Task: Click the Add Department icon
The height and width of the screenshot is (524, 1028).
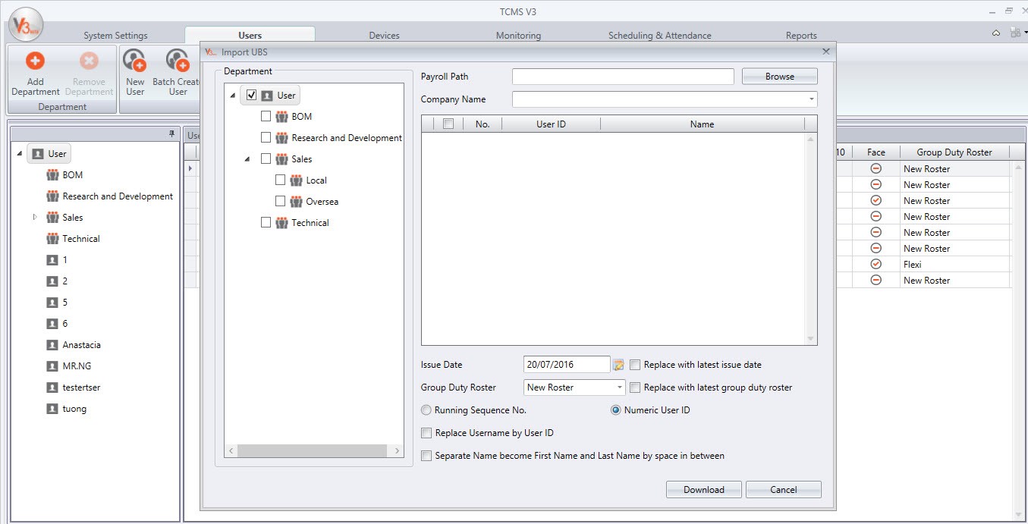Action: click(x=35, y=61)
